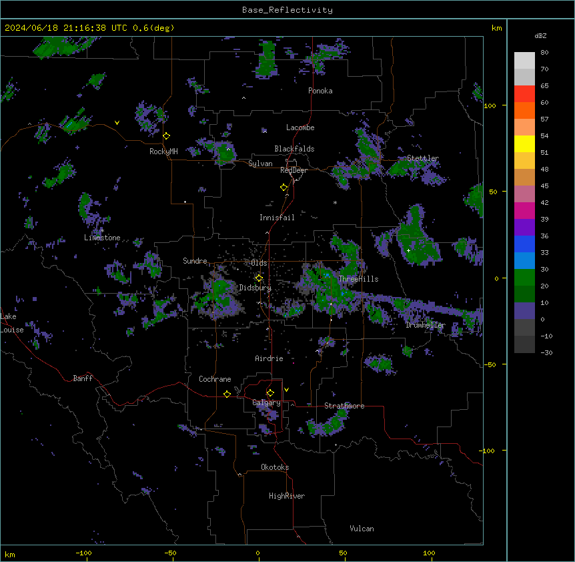575x562 pixels.
Task: Click the white plus marker in the green cell north of Drumheller
Action: (x=408, y=250)
